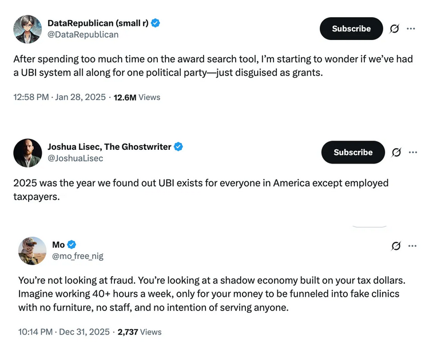This screenshot has width=425, height=351.
Task: Open the @mo_free_nig handle link
Action: tap(78, 256)
